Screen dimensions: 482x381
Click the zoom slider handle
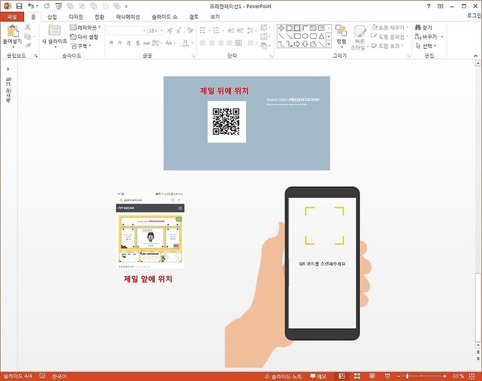(x=408, y=376)
